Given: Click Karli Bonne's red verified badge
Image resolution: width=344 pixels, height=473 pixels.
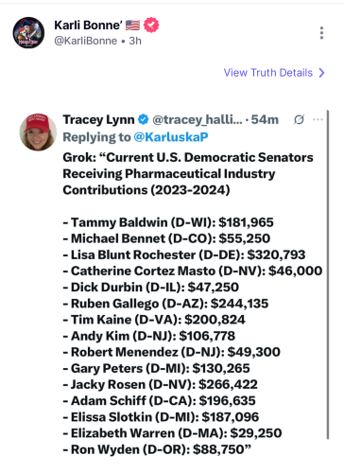Looking at the screenshot, I should point(151,25).
